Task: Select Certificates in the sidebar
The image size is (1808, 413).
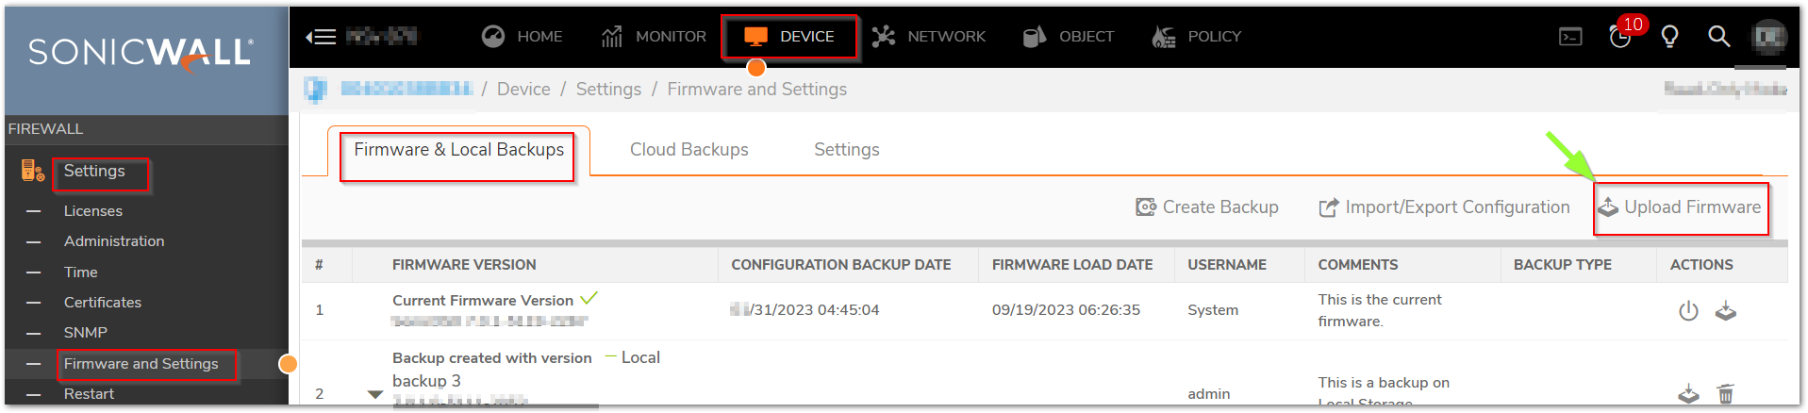Action: pos(103,303)
